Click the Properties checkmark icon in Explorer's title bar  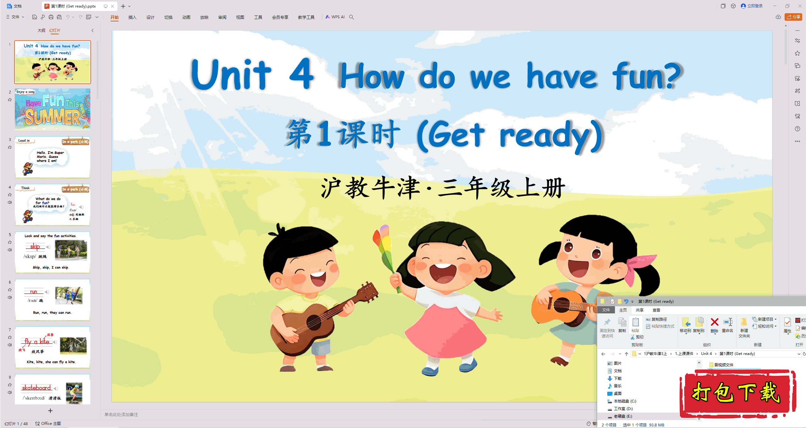(x=613, y=301)
